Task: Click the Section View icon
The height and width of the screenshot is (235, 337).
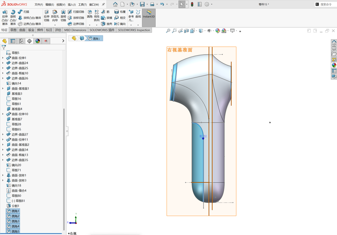Action: tap(186, 31)
